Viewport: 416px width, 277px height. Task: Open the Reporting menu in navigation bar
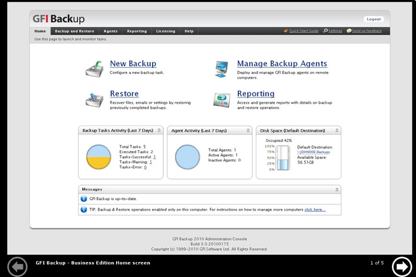(137, 31)
